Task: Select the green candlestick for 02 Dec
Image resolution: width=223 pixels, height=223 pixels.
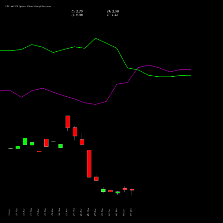Action: tap(118, 192)
